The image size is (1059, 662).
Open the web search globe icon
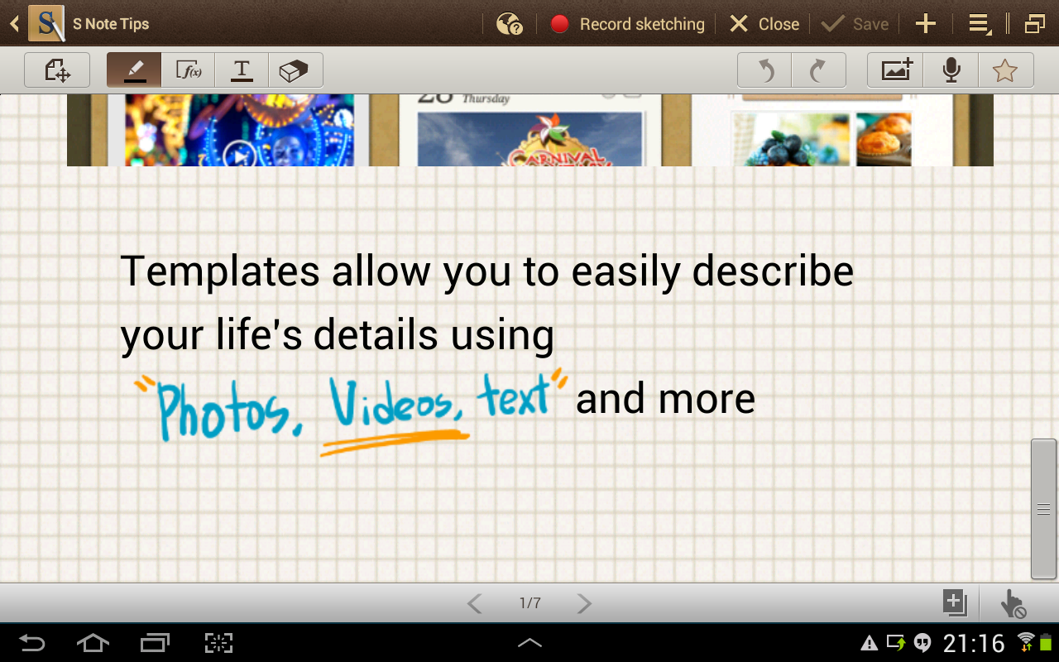(x=509, y=24)
